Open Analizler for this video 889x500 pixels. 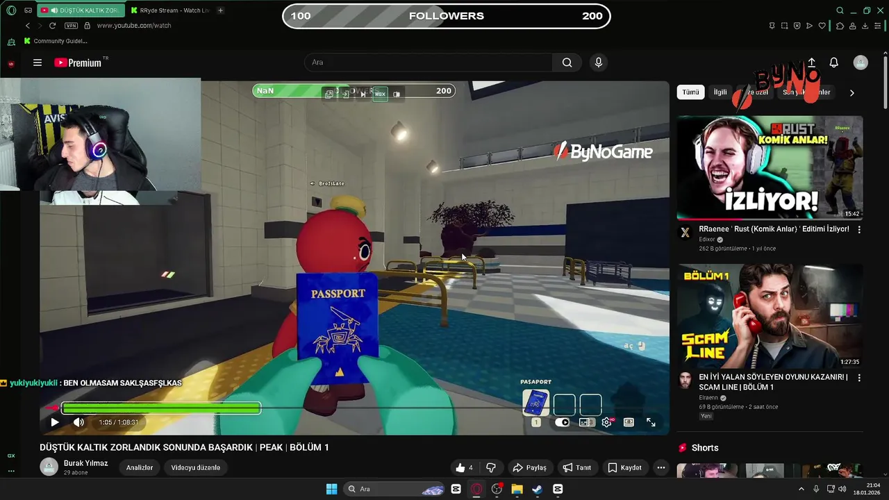(140, 467)
